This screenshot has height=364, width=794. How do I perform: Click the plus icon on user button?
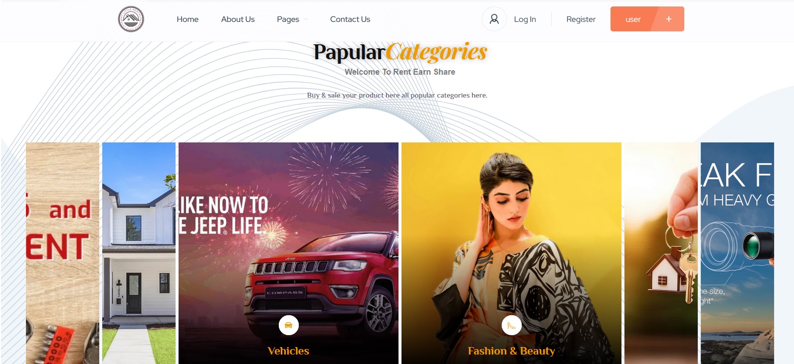[668, 19]
